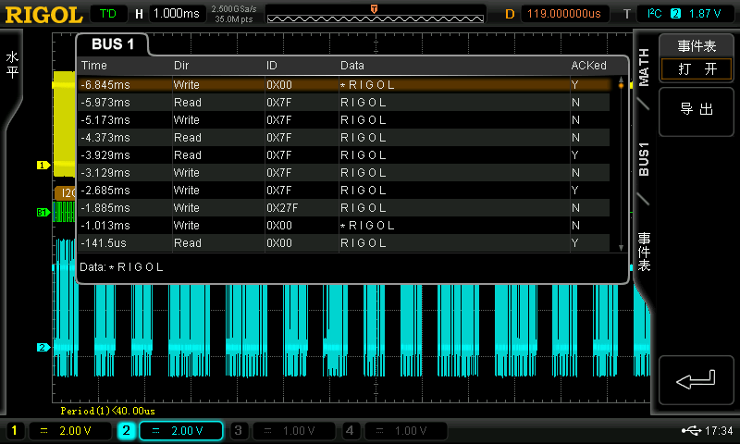Click the Dir column header
The image size is (740, 444).
coord(181,66)
